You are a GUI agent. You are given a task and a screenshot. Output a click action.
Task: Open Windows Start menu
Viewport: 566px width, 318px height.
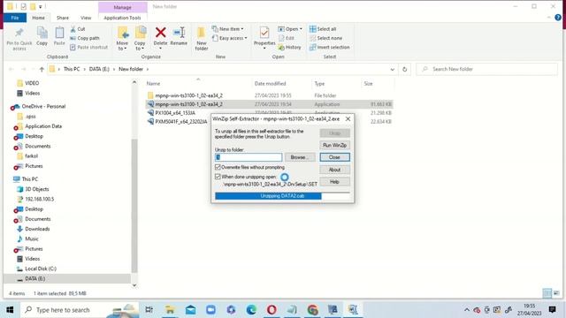pyautogui.click(x=10, y=309)
